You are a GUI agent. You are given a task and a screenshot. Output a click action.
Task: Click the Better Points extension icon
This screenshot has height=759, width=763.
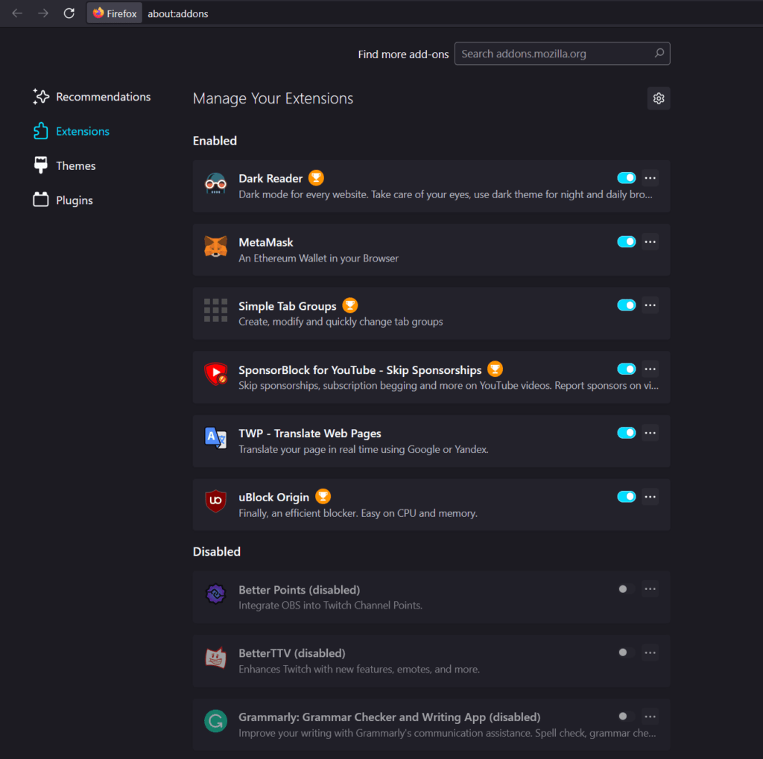click(215, 594)
